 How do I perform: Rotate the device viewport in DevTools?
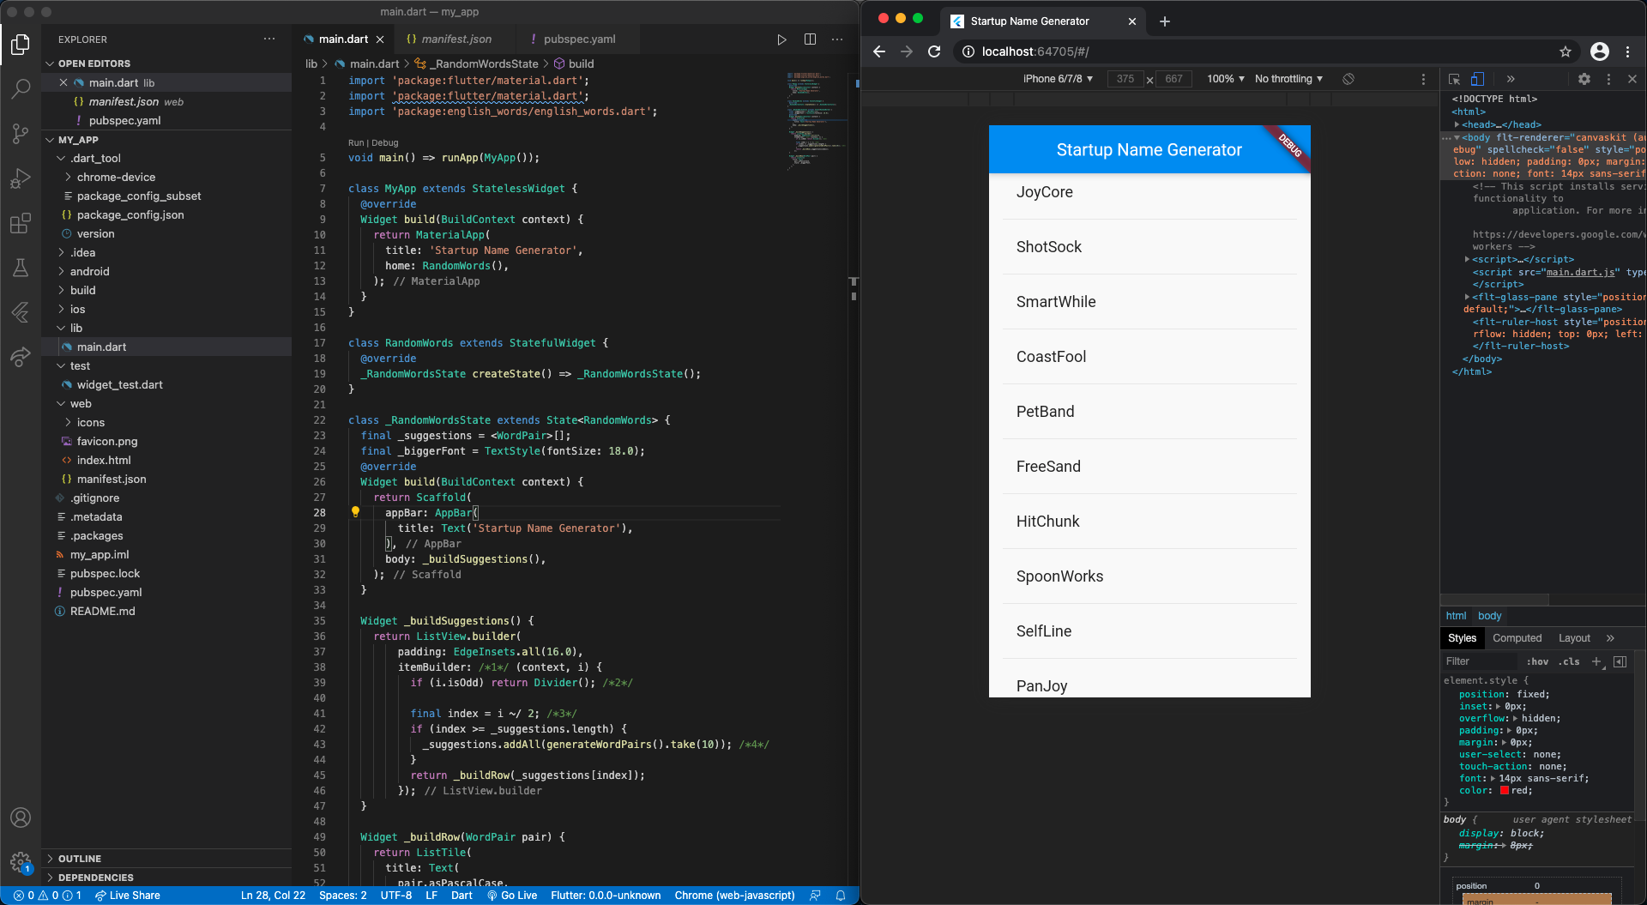[x=1348, y=79]
